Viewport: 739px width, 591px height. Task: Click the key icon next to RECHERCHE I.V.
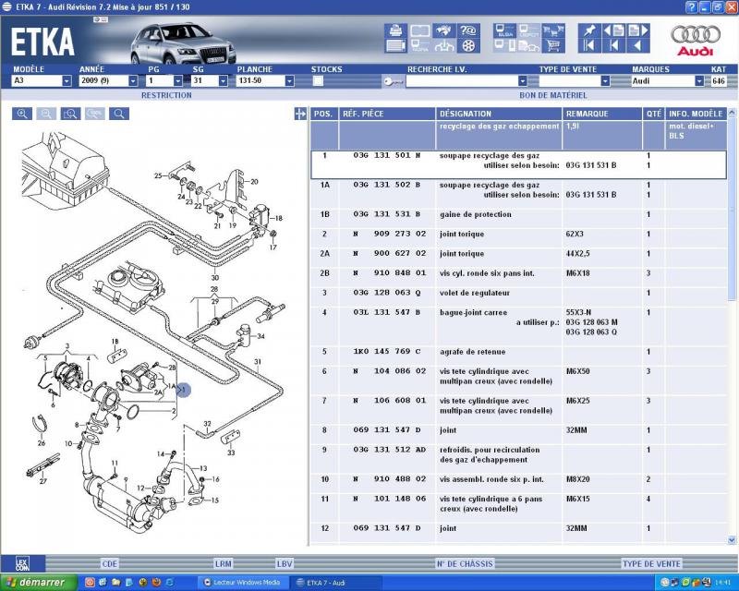[394, 81]
